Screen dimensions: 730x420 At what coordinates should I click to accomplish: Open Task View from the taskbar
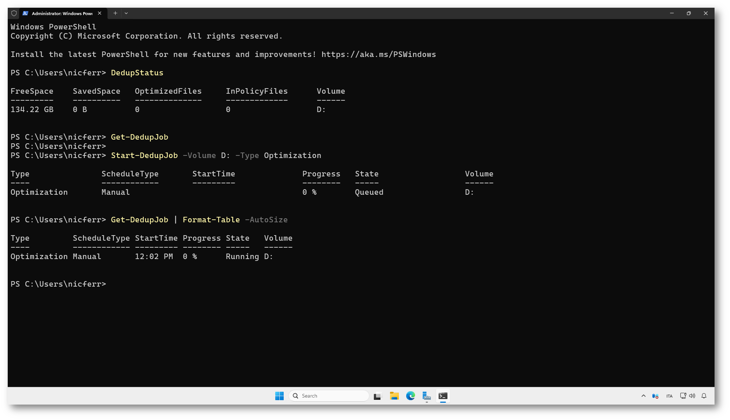(378, 396)
